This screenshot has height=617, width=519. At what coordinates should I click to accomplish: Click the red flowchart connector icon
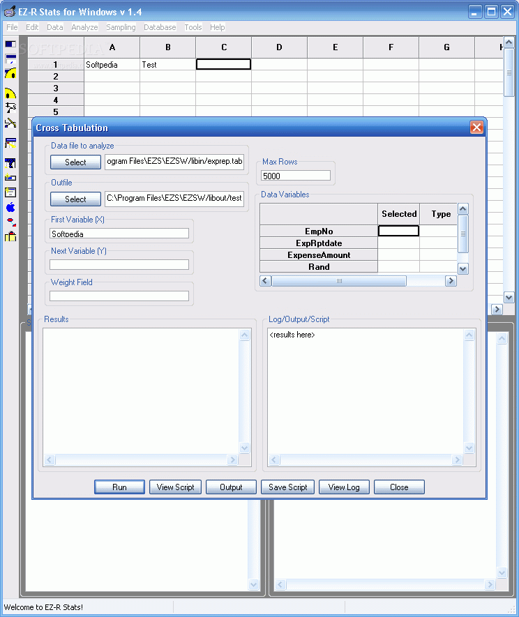click(11, 222)
